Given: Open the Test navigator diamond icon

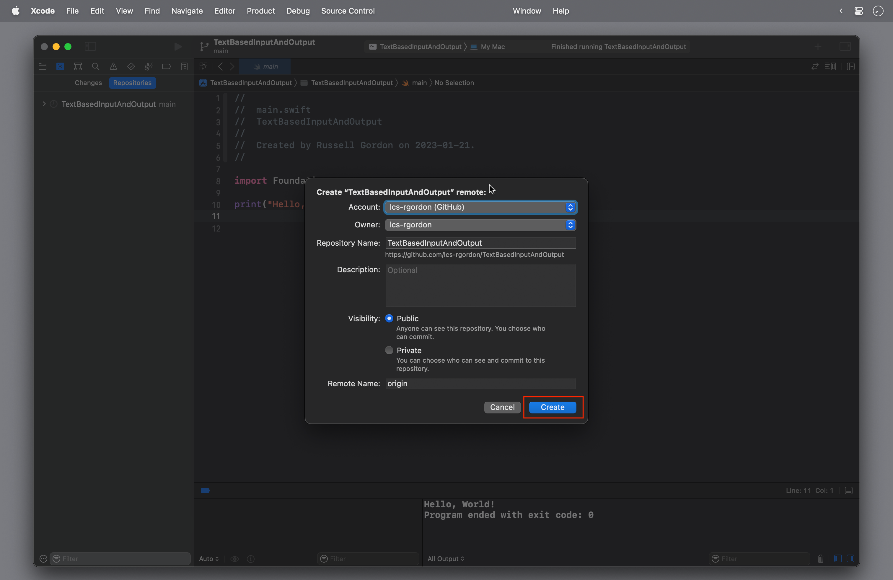Looking at the screenshot, I should point(131,66).
